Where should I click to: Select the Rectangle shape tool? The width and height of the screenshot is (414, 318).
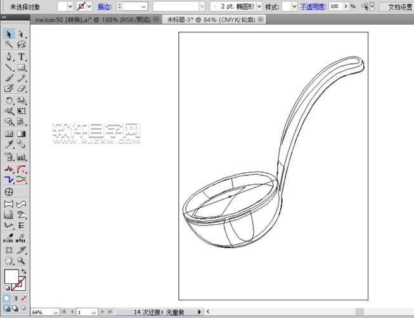tap(22, 67)
